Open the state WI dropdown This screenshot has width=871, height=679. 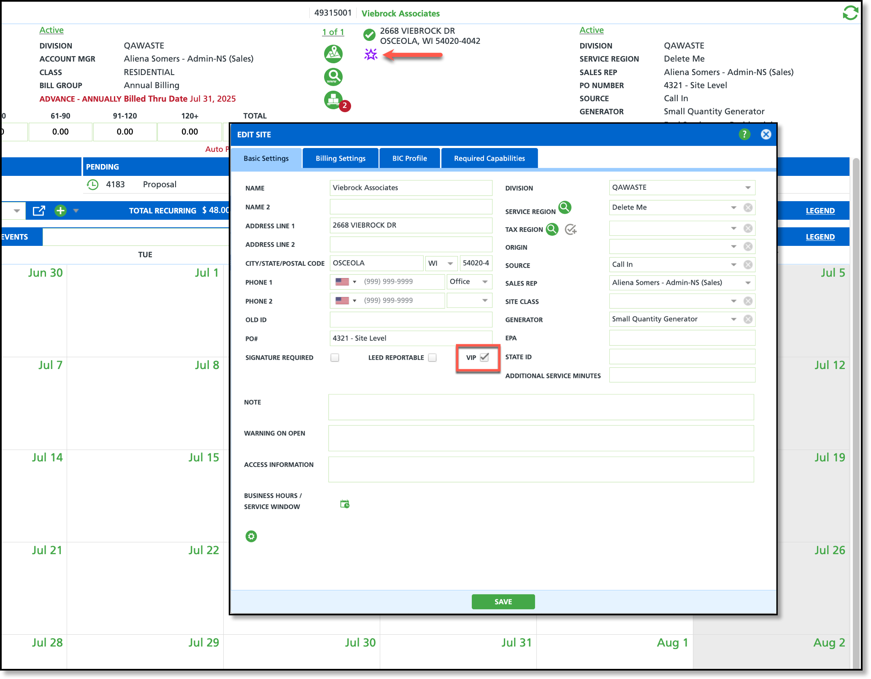click(x=450, y=263)
